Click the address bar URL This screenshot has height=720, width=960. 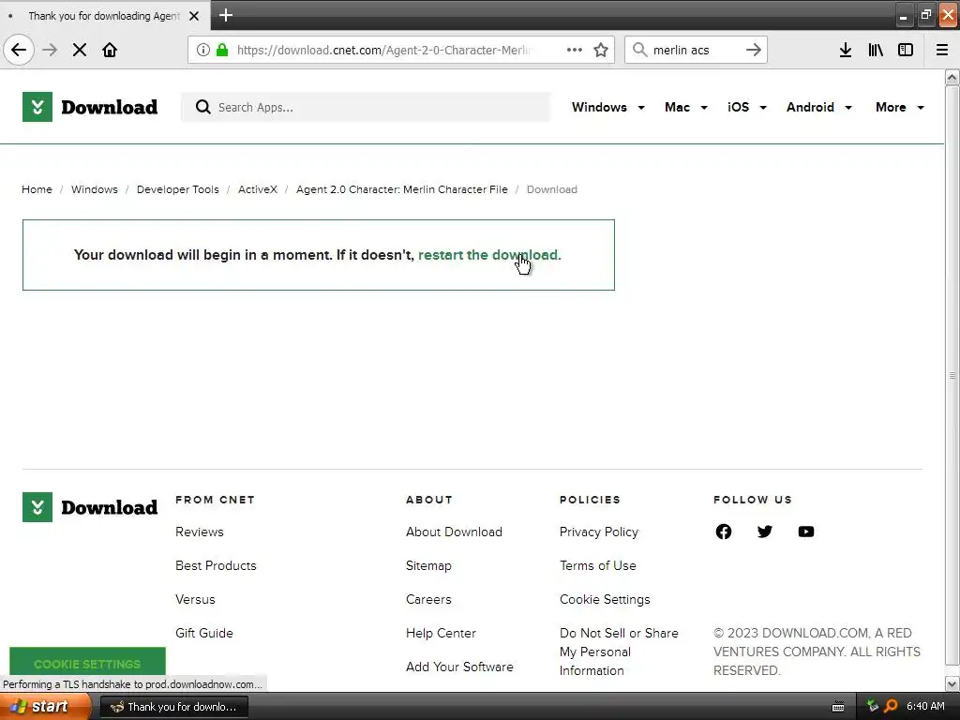tap(383, 50)
